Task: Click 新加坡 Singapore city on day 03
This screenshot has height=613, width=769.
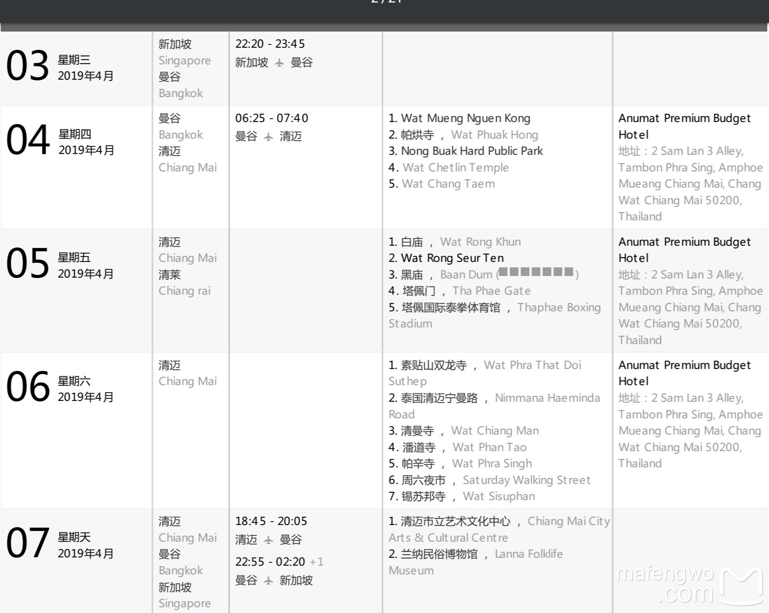Action: pos(184,52)
